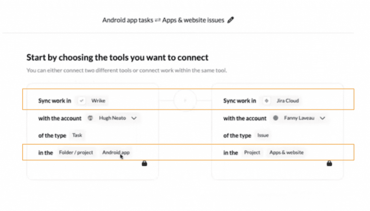The width and height of the screenshot is (370, 211).
Task: Click the Apps & website project field
Action: point(287,152)
